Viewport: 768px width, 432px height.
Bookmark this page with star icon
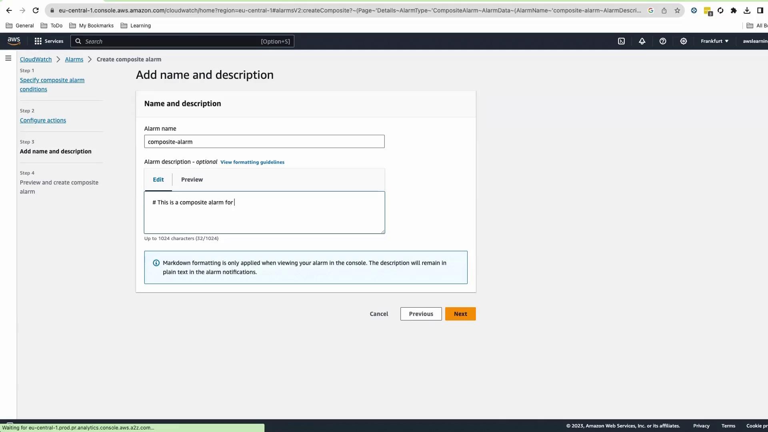[x=677, y=11]
